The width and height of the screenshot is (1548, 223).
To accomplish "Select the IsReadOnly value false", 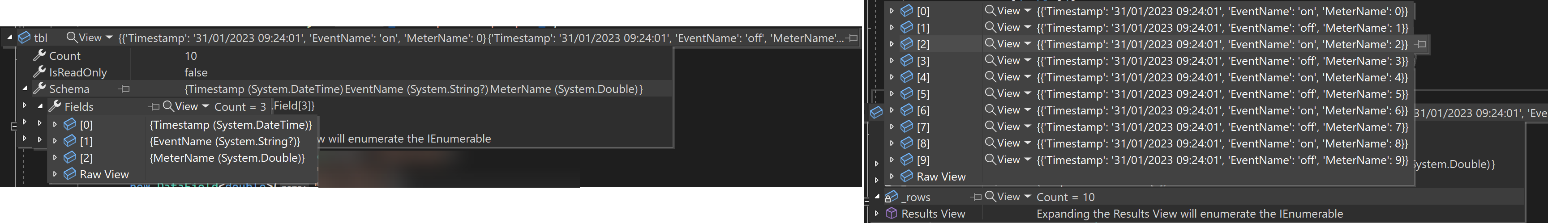I will pyautogui.click(x=196, y=72).
